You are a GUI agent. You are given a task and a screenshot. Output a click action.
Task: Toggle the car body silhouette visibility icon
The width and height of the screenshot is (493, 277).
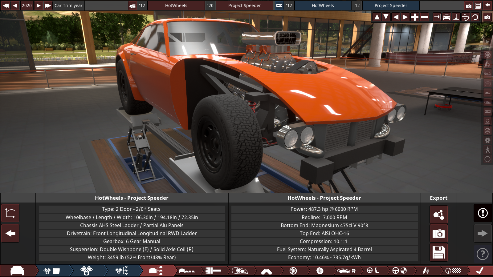(487, 93)
